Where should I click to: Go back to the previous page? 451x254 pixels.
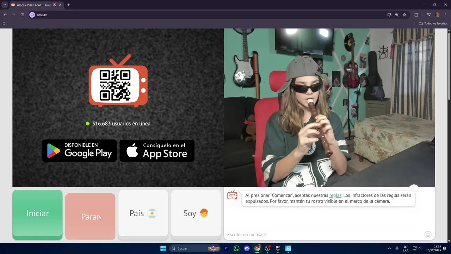[x=5, y=15]
